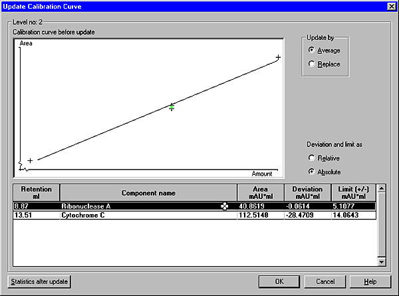This screenshot has width=399, height=296.
Task: Open Help for this dialog
Action: (x=370, y=281)
